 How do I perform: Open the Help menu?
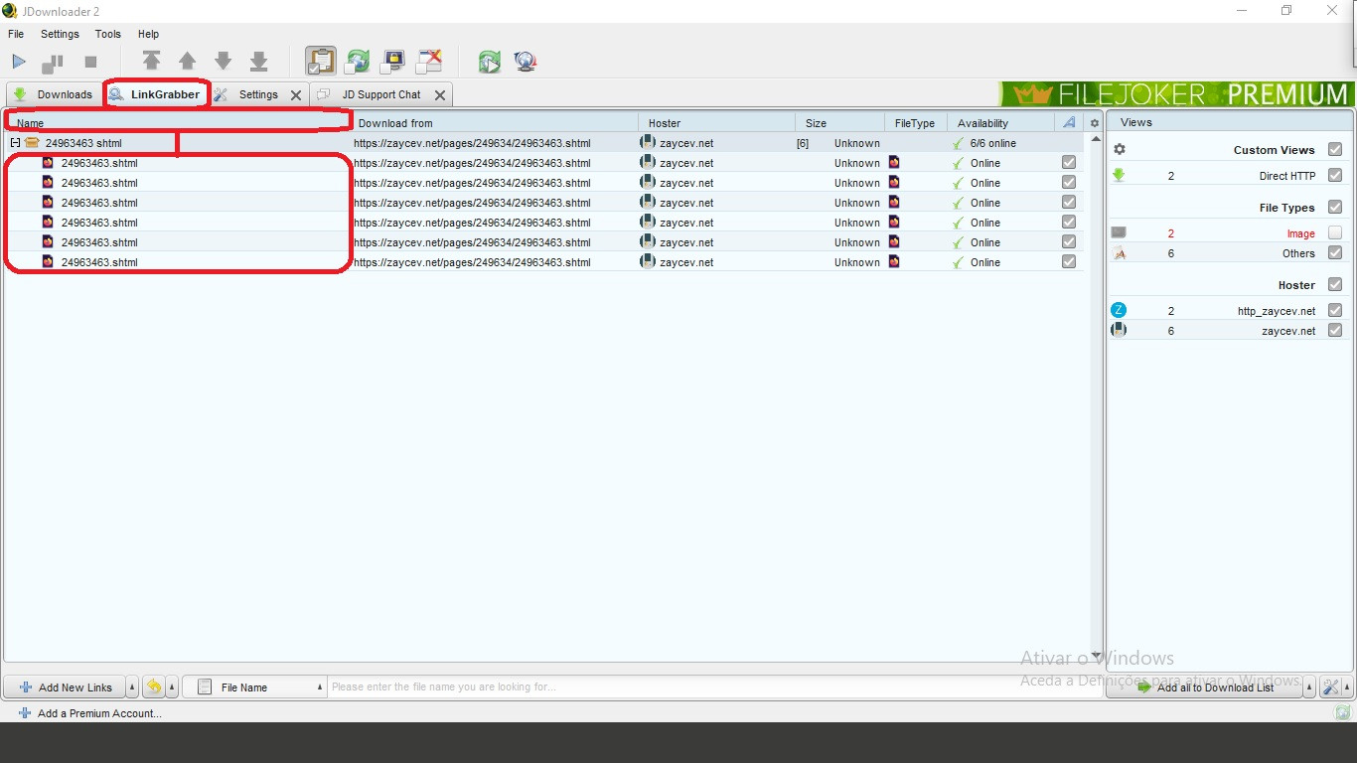pos(148,34)
